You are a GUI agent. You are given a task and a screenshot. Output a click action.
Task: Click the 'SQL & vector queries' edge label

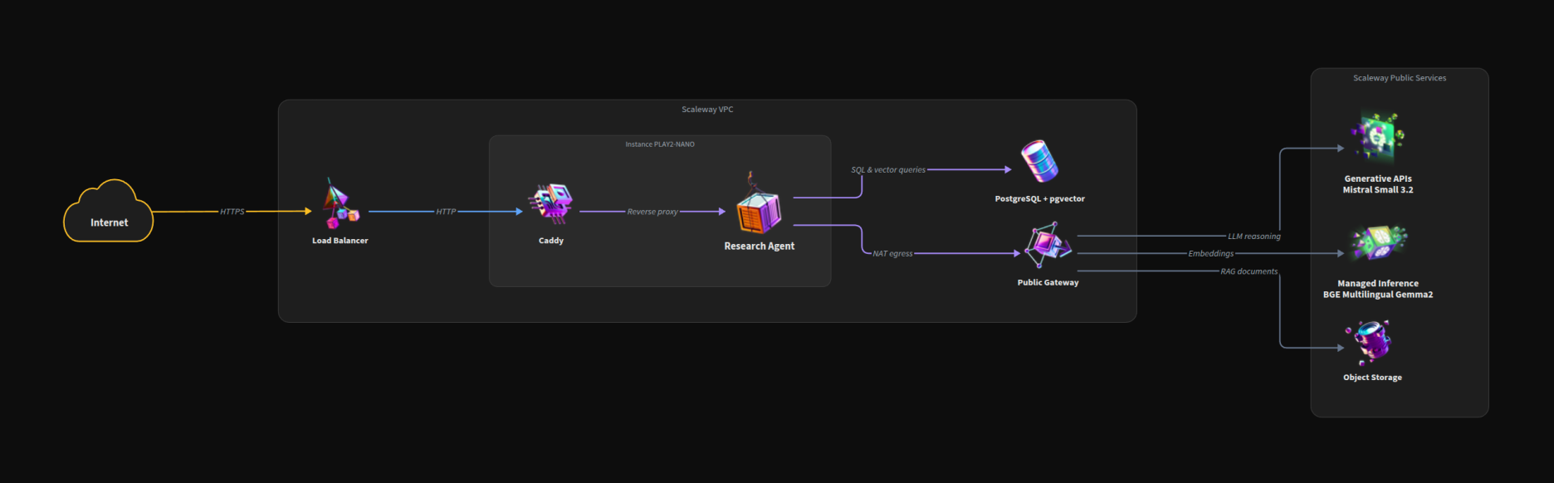click(888, 169)
